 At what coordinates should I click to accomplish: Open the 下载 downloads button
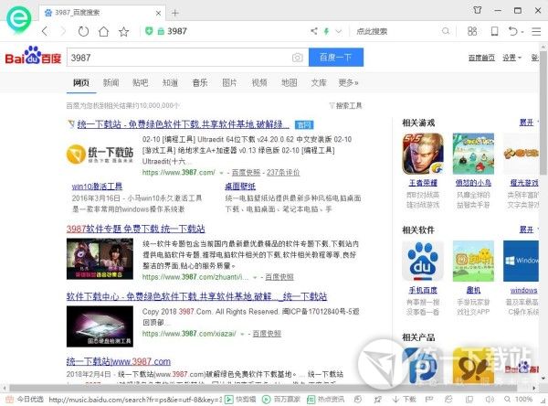point(405,399)
